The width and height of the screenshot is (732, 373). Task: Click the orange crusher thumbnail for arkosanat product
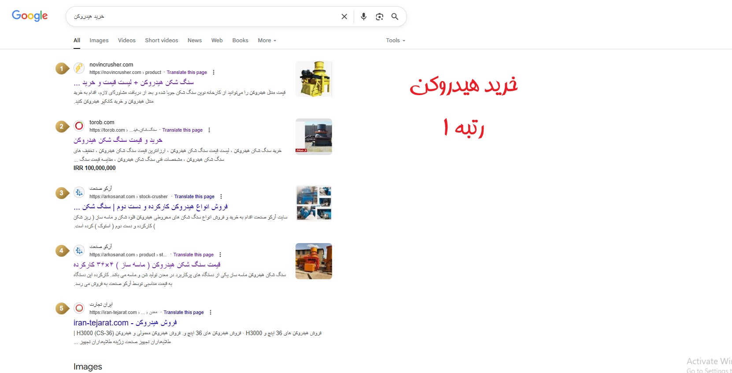314,261
